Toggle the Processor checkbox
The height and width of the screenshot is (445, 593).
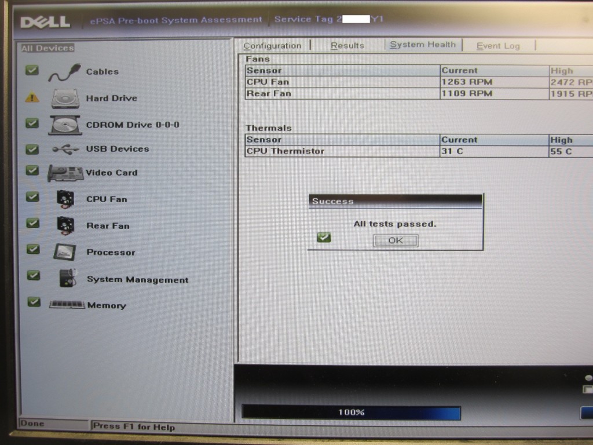pos(33,249)
